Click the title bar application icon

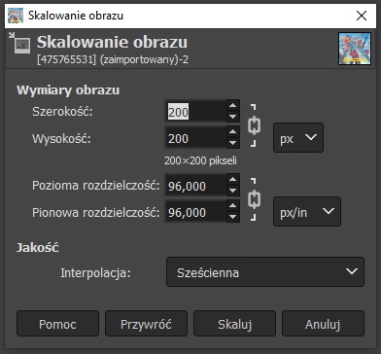coord(16,16)
